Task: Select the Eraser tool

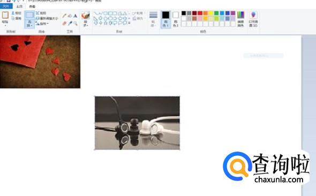Action: 64,24
